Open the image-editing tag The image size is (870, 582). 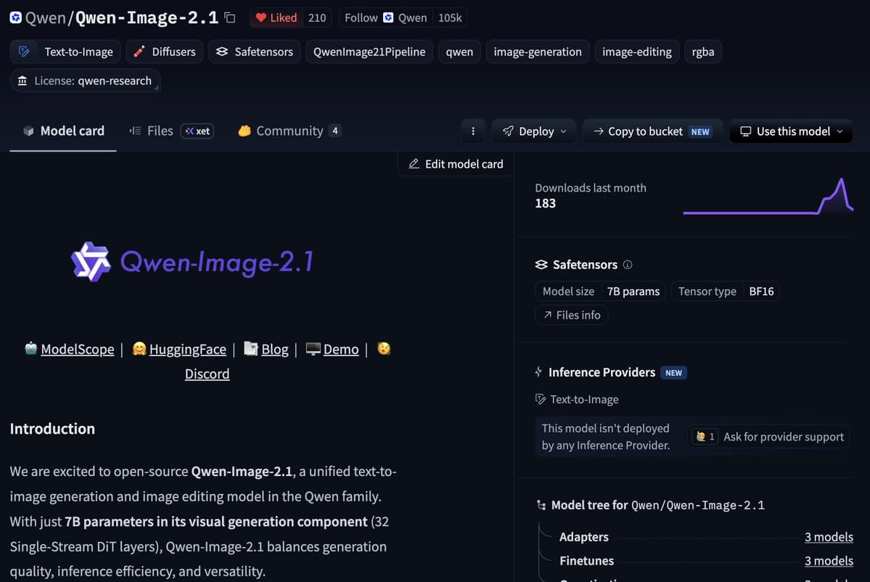[637, 52]
